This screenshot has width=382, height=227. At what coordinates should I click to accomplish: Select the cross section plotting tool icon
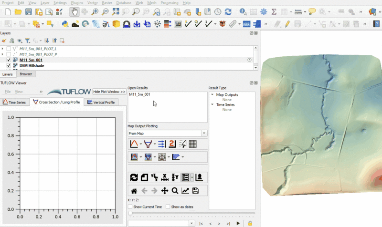tap(148, 144)
